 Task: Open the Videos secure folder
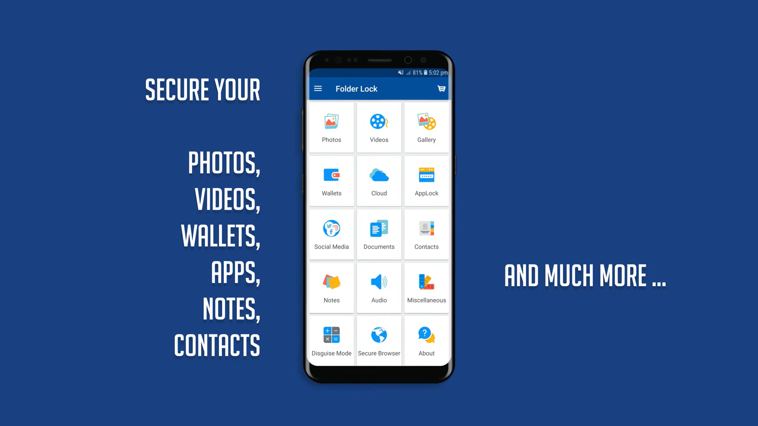(379, 126)
